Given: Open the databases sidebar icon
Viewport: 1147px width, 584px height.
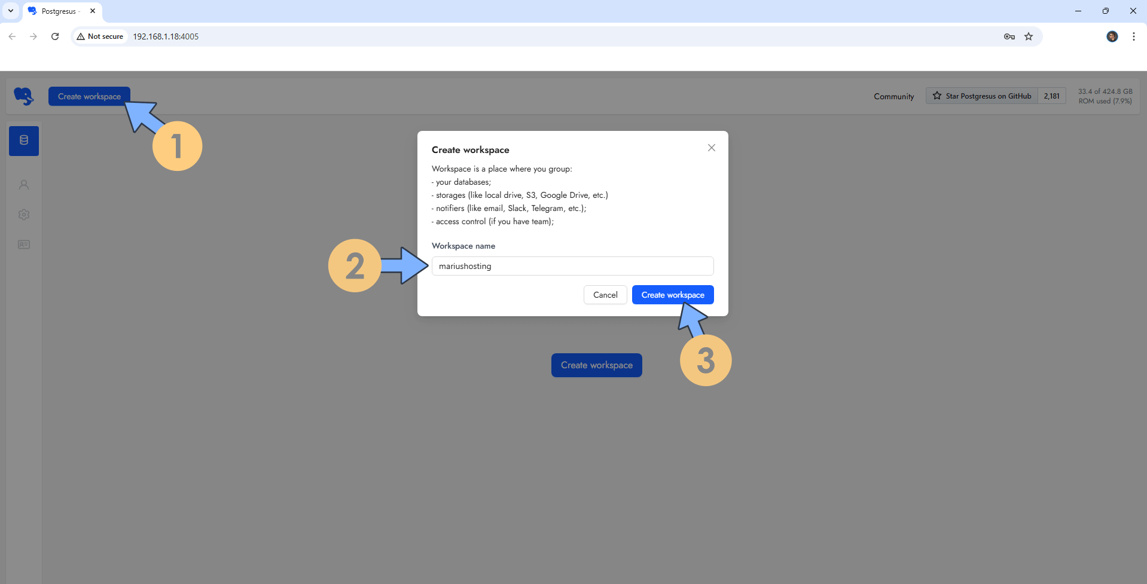Looking at the screenshot, I should pos(24,140).
